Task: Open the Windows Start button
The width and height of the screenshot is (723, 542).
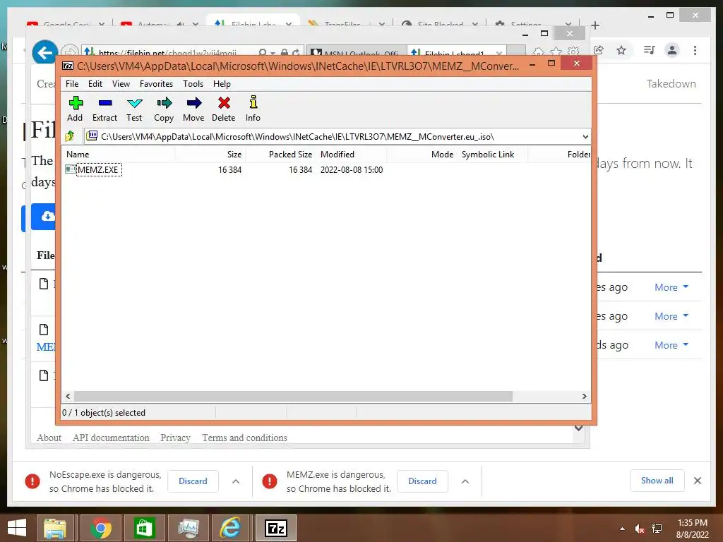Action: pos(17,528)
